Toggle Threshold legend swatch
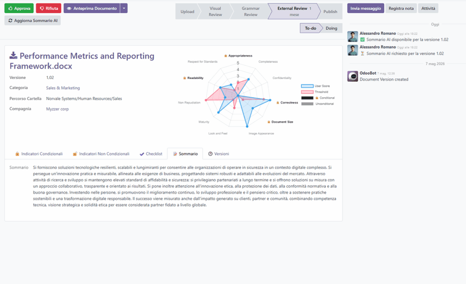This screenshot has height=284, width=466. 307,92
